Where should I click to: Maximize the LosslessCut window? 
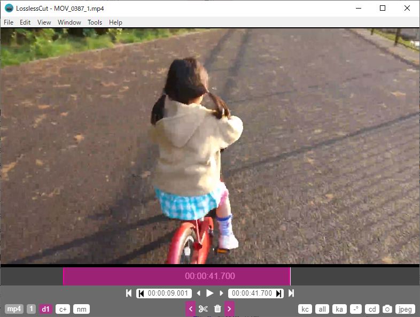coord(383,8)
